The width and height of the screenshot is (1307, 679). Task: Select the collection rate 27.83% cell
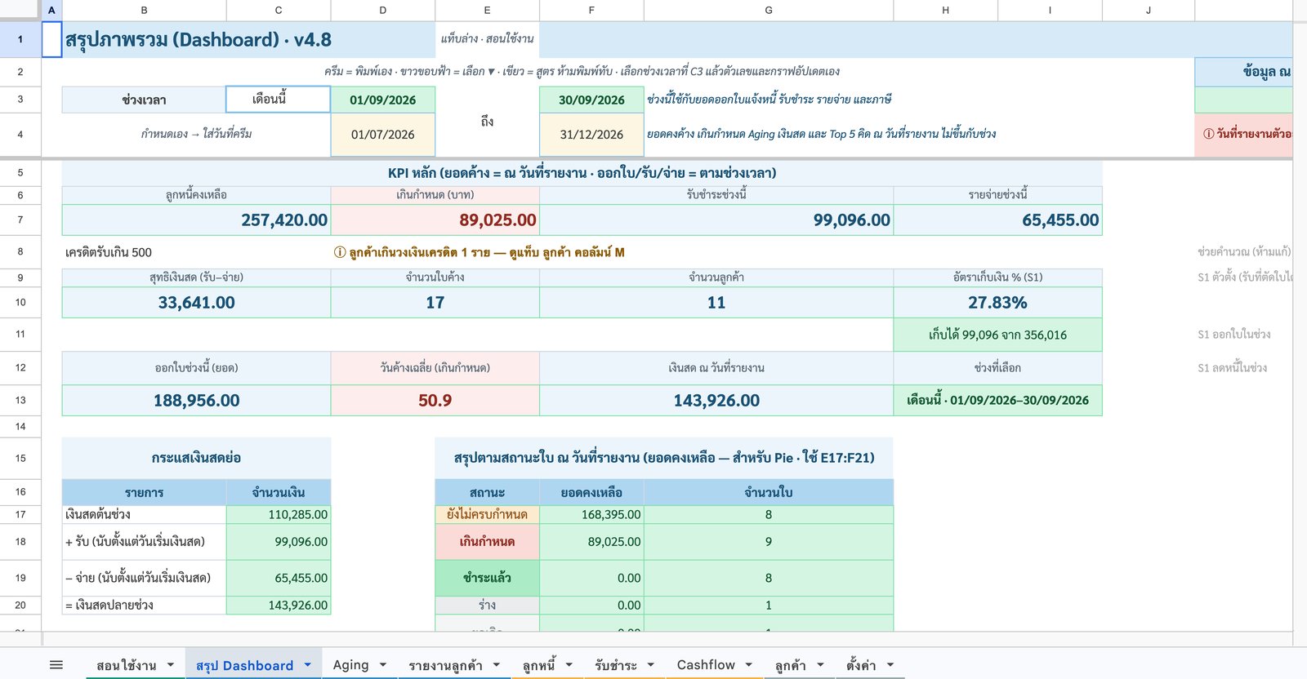(x=997, y=302)
